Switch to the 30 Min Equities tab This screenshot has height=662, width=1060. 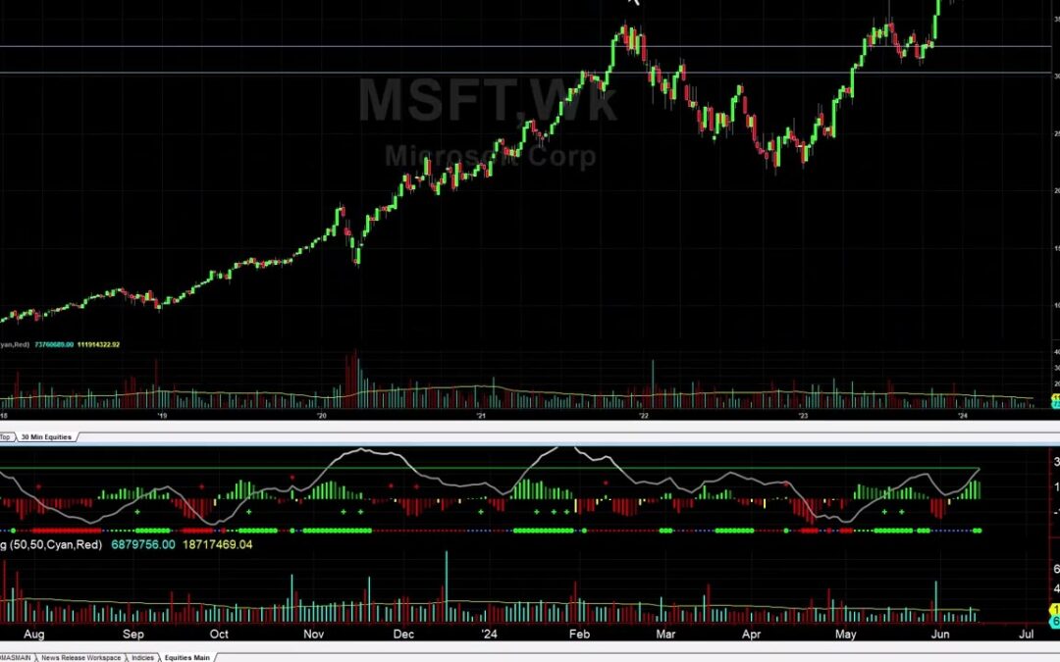click(x=46, y=437)
